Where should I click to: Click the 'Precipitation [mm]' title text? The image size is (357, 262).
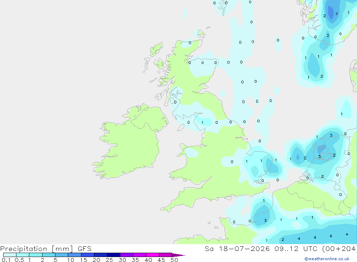coord(36,249)
